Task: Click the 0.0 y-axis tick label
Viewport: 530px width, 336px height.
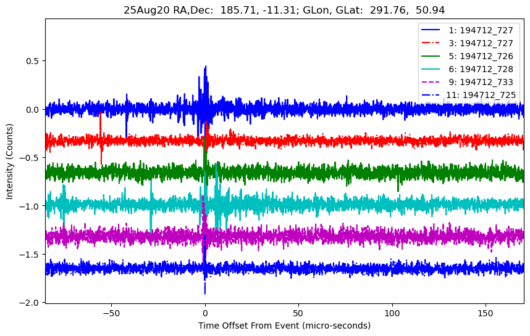Action: [x=32, y=110]
